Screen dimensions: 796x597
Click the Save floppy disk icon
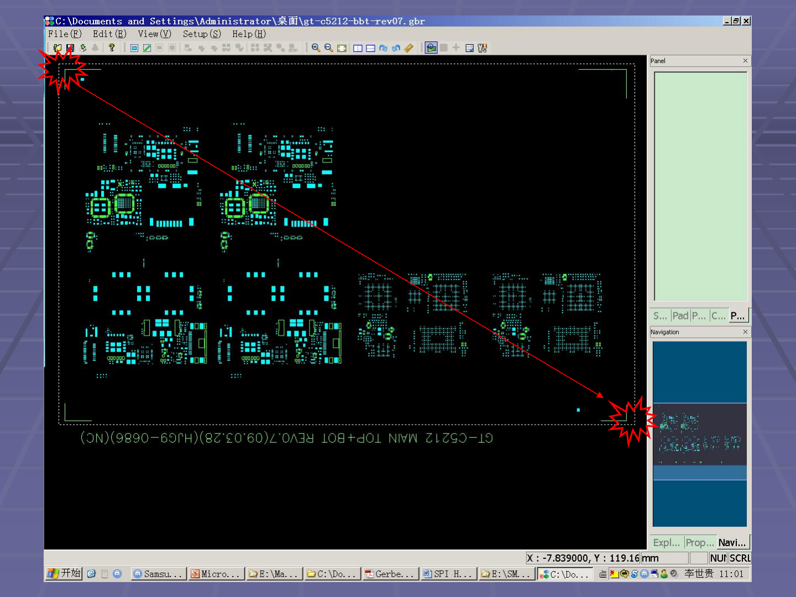(70, 48)
